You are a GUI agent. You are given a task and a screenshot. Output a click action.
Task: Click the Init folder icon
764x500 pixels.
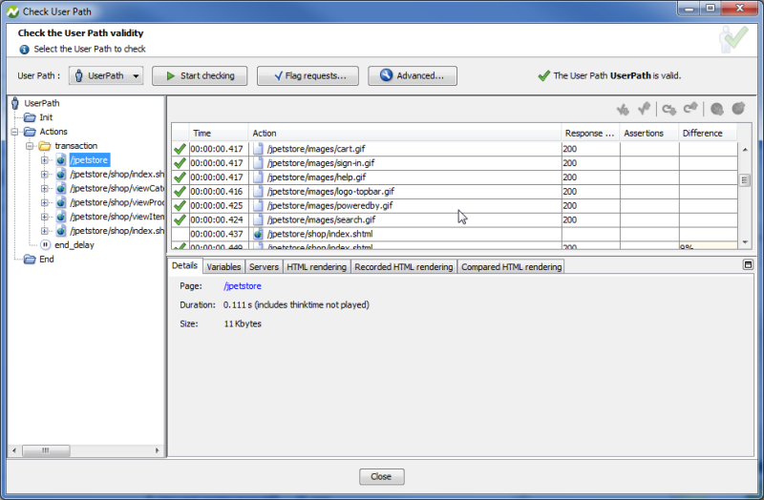[x=30, y=117]
